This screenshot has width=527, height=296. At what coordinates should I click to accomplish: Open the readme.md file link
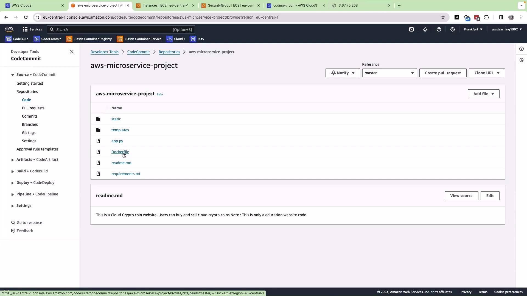(x=121, y=163)
